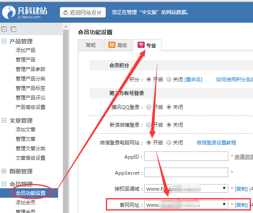Turn on 新浪微博登录 开启 option

click(149, 125)
